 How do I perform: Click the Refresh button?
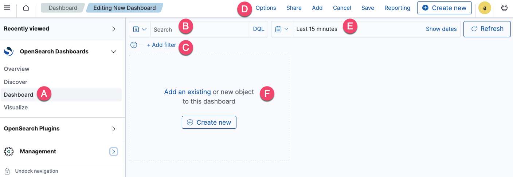pos(487,29)
